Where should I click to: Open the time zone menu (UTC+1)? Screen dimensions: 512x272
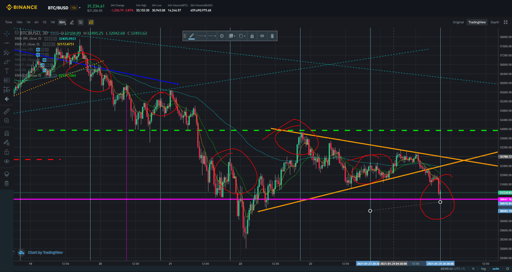click(453, 269)
